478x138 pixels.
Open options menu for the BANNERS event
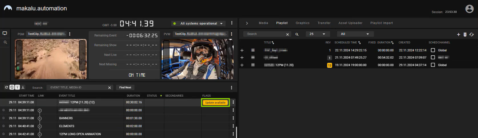click(x=233, y=118)
